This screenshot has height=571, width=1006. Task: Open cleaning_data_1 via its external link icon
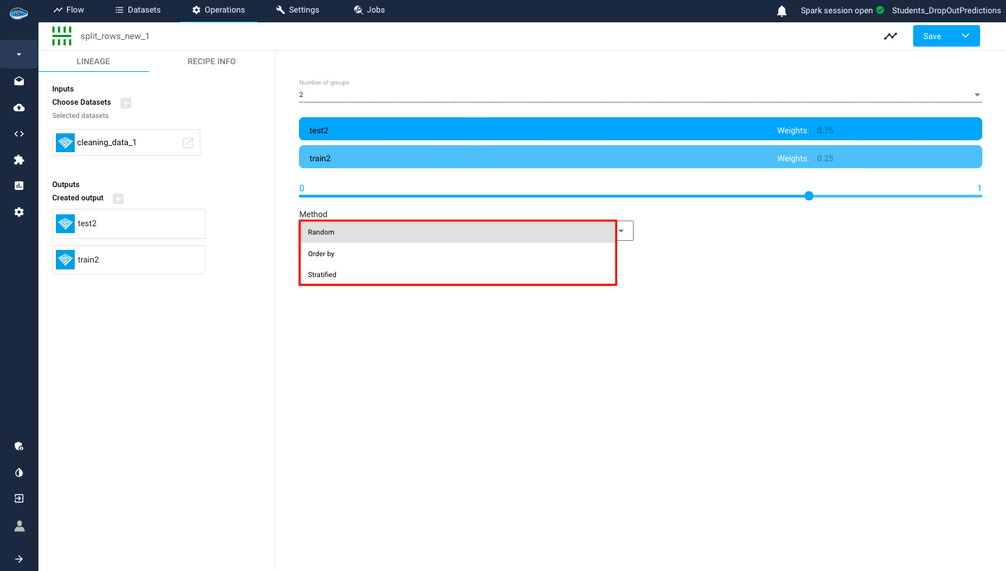click(188, 142)
